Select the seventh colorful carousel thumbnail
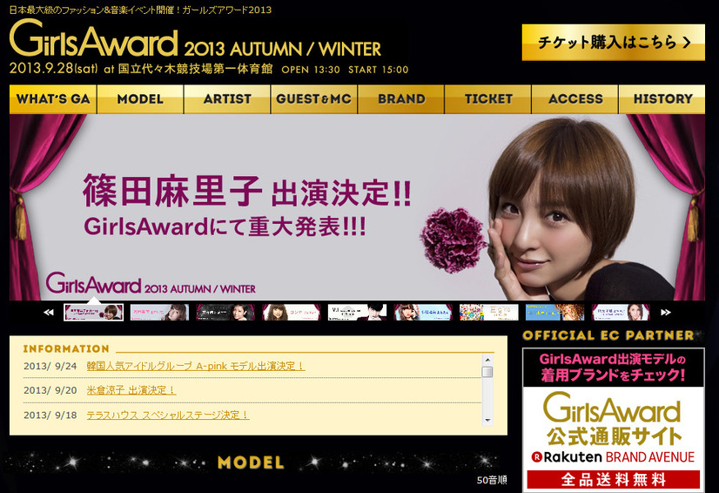This screenshot has width=719, height=493. pos(489,313)
